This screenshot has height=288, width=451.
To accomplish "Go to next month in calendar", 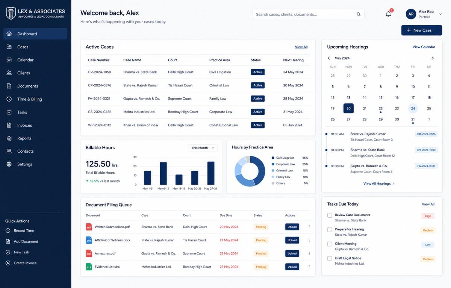I will coord(433,58).
